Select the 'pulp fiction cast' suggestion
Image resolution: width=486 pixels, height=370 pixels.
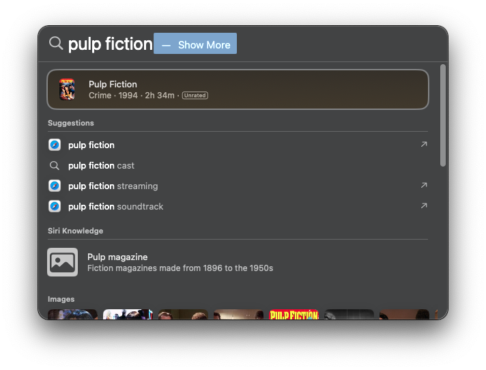coord(238,165)
